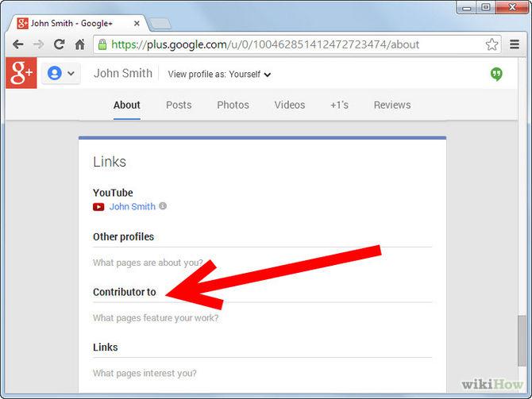The image size is (532, 399).
Task: Go to browser home page icon
Action: click(x=79, y=44)
